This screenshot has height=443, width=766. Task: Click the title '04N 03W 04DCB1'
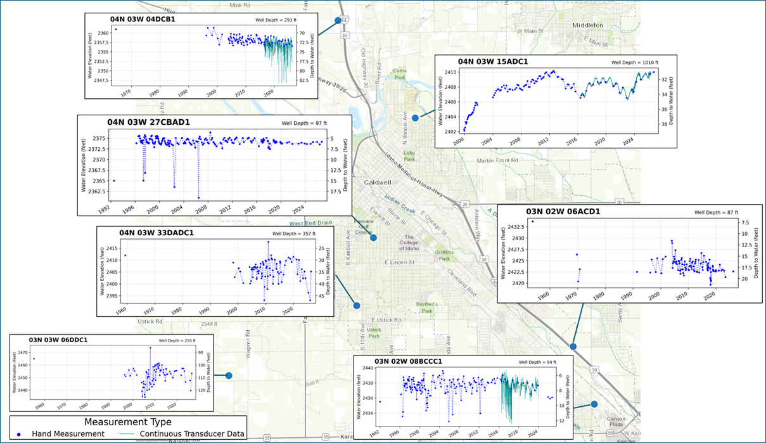tap(143, 19)
